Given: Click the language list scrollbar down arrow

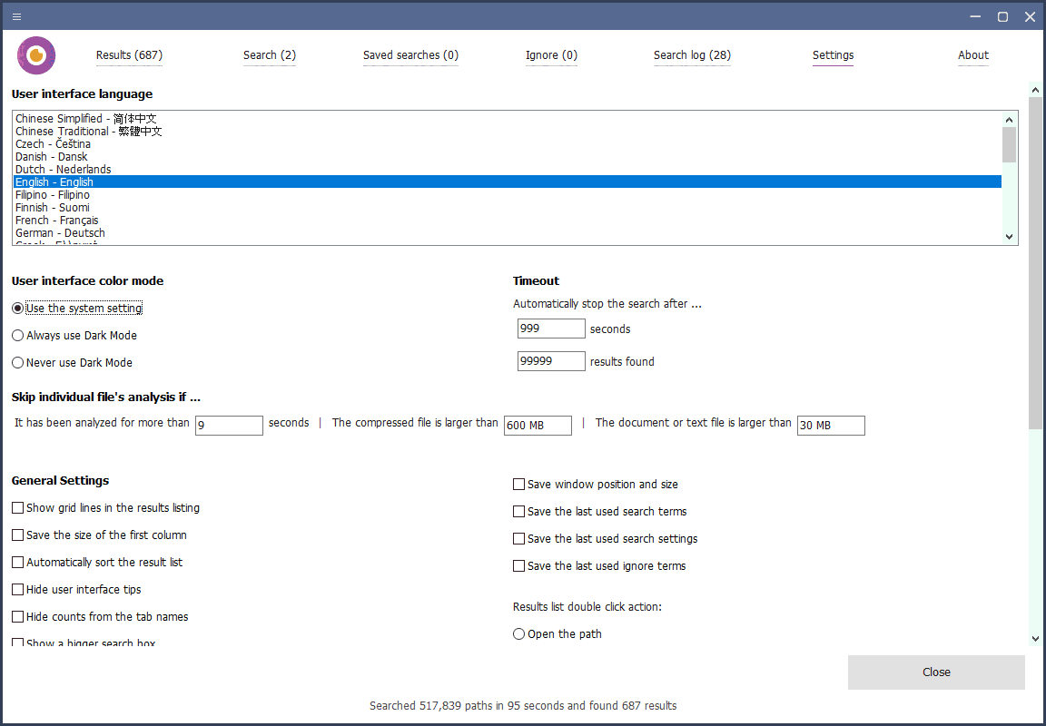Looking at the screenshot, I should (x=1009, y=235).
